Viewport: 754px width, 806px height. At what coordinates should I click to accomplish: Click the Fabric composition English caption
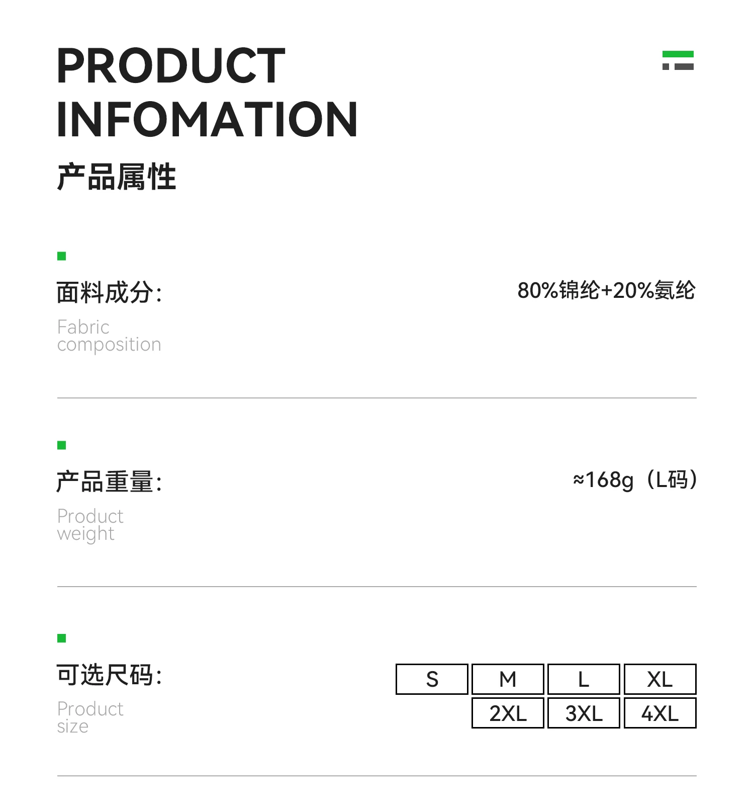click(109, 336)
